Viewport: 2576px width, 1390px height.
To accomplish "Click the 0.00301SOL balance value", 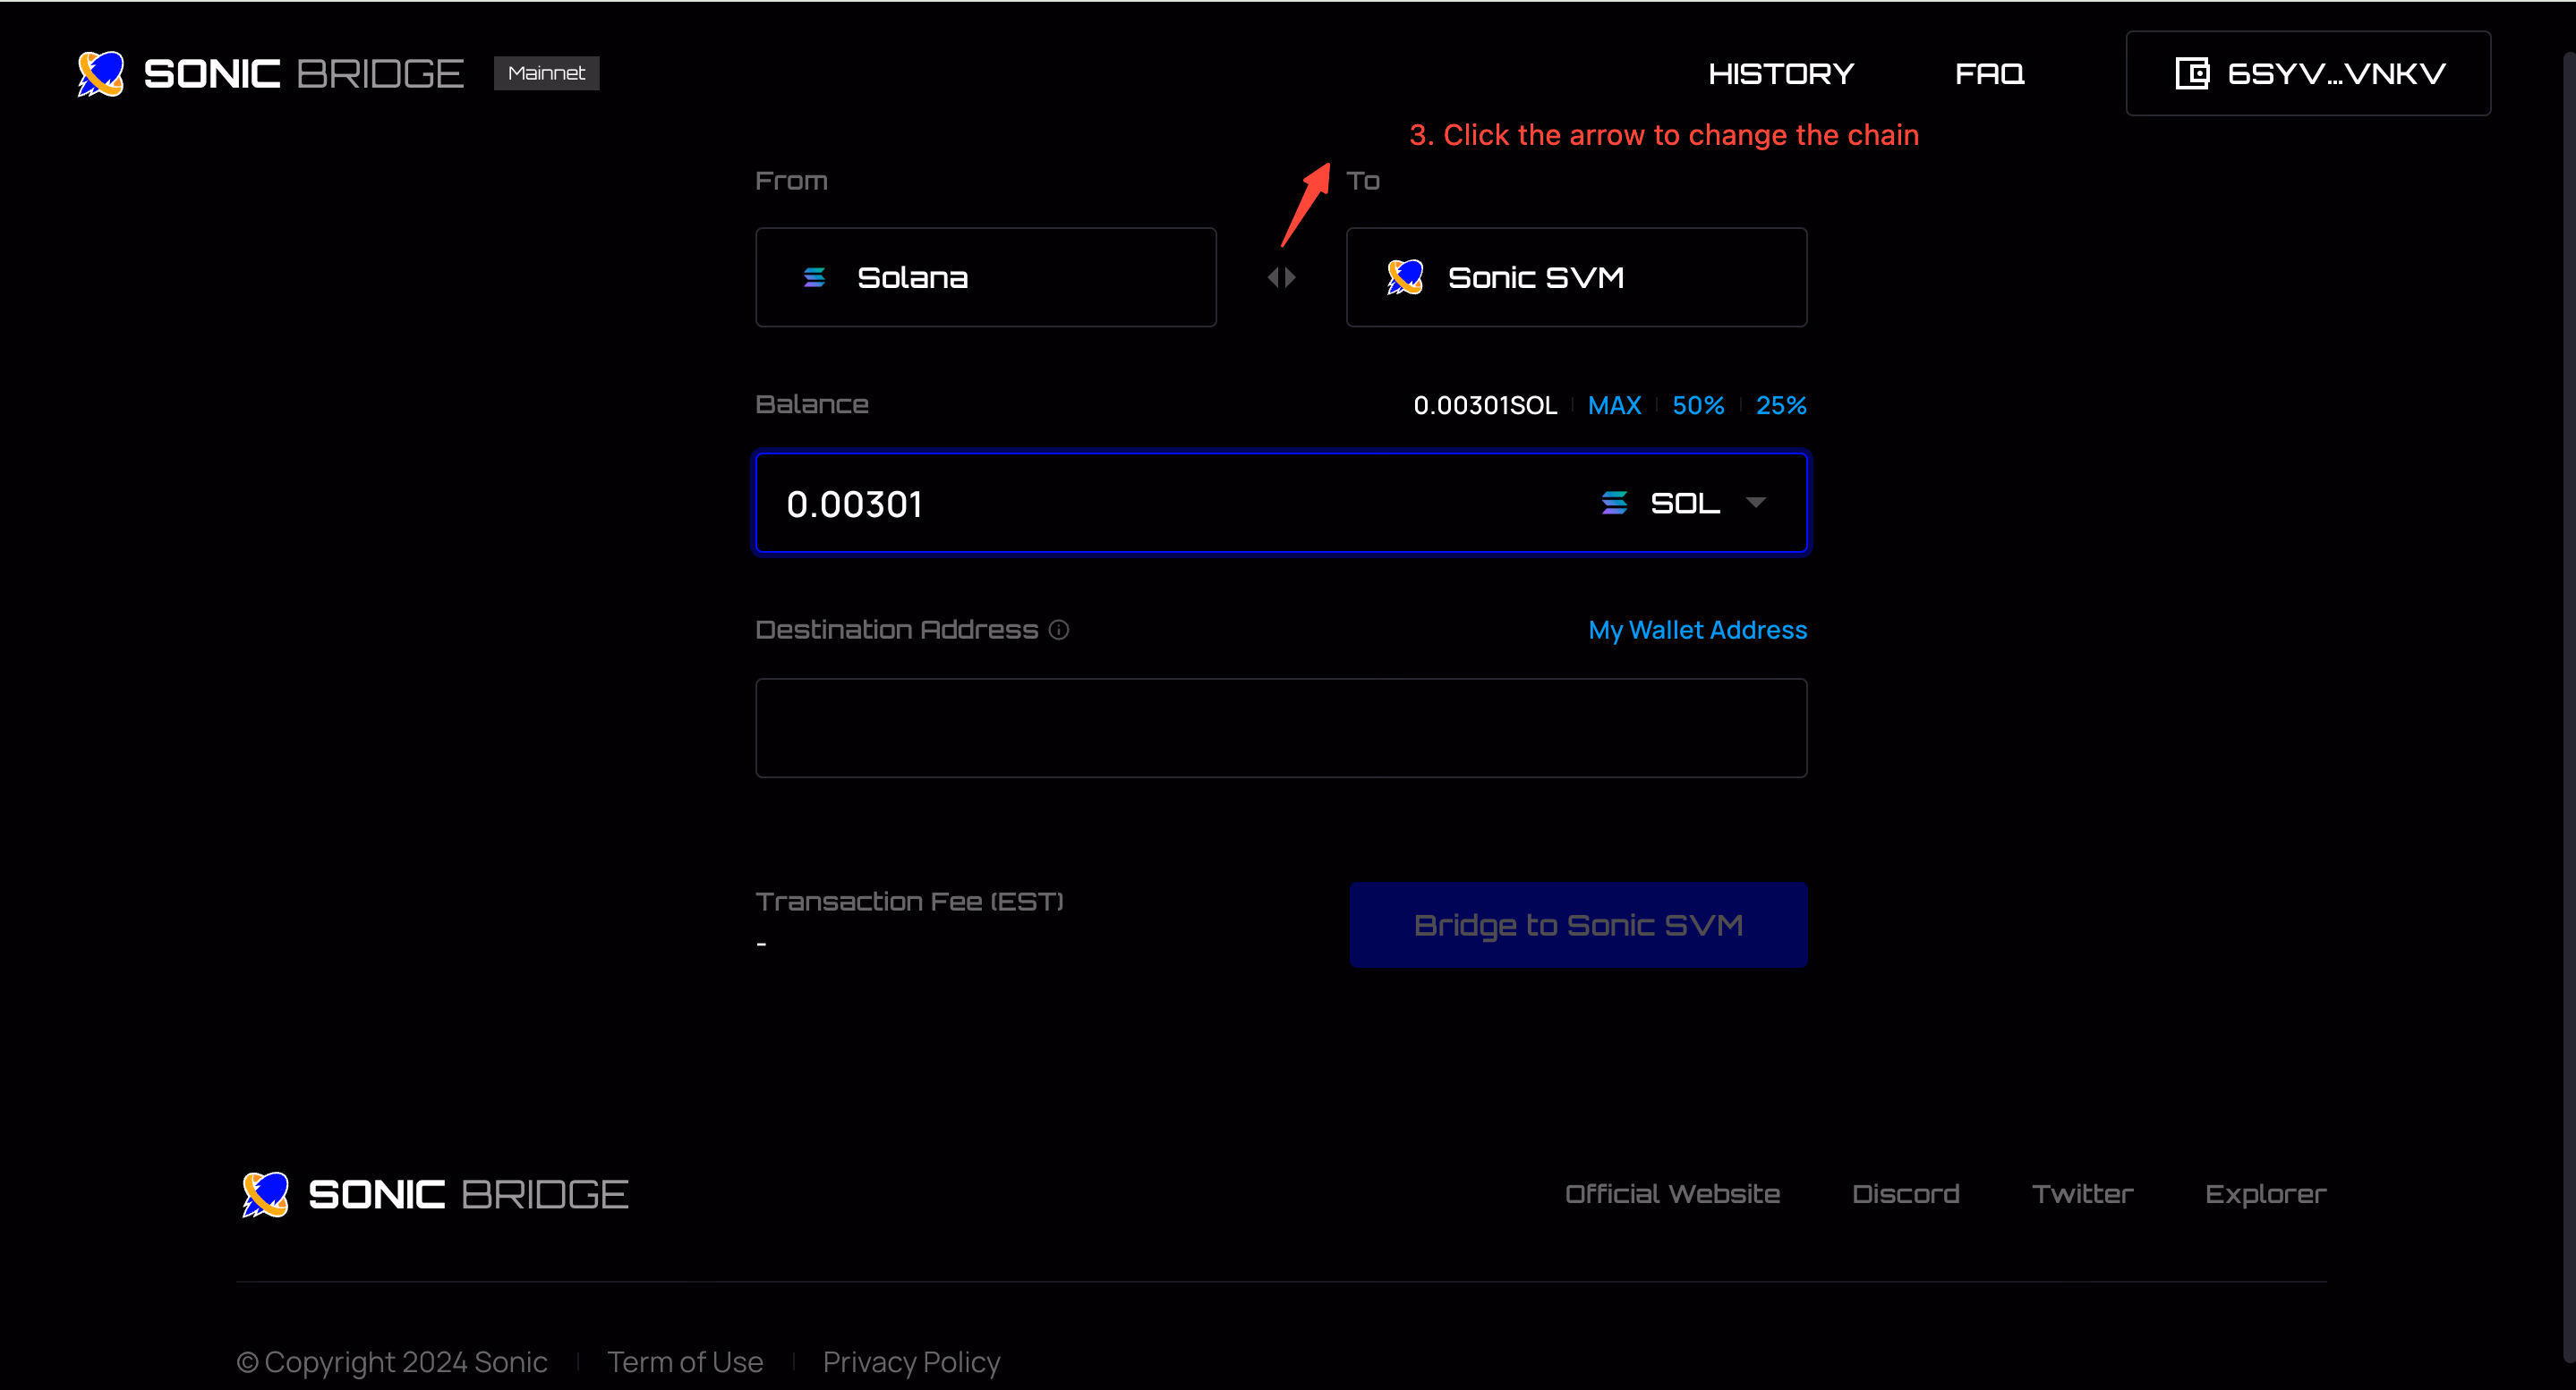I will (x=1485, y=406).
